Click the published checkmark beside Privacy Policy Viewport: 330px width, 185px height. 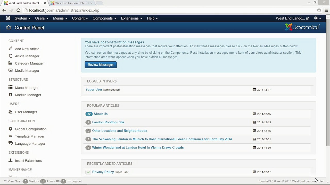pos(88,172)
